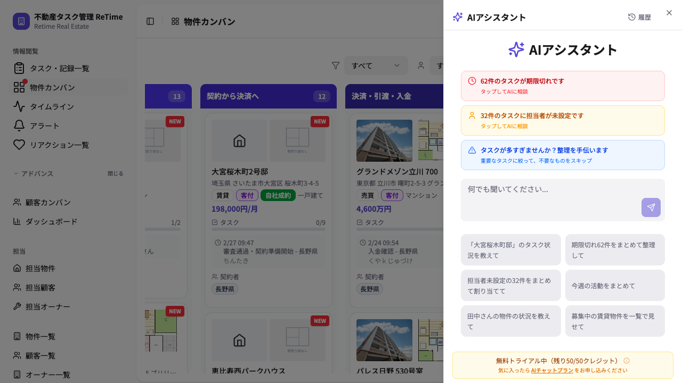Open タスク・記録一覧 in sidebar

tap(68, 68)
